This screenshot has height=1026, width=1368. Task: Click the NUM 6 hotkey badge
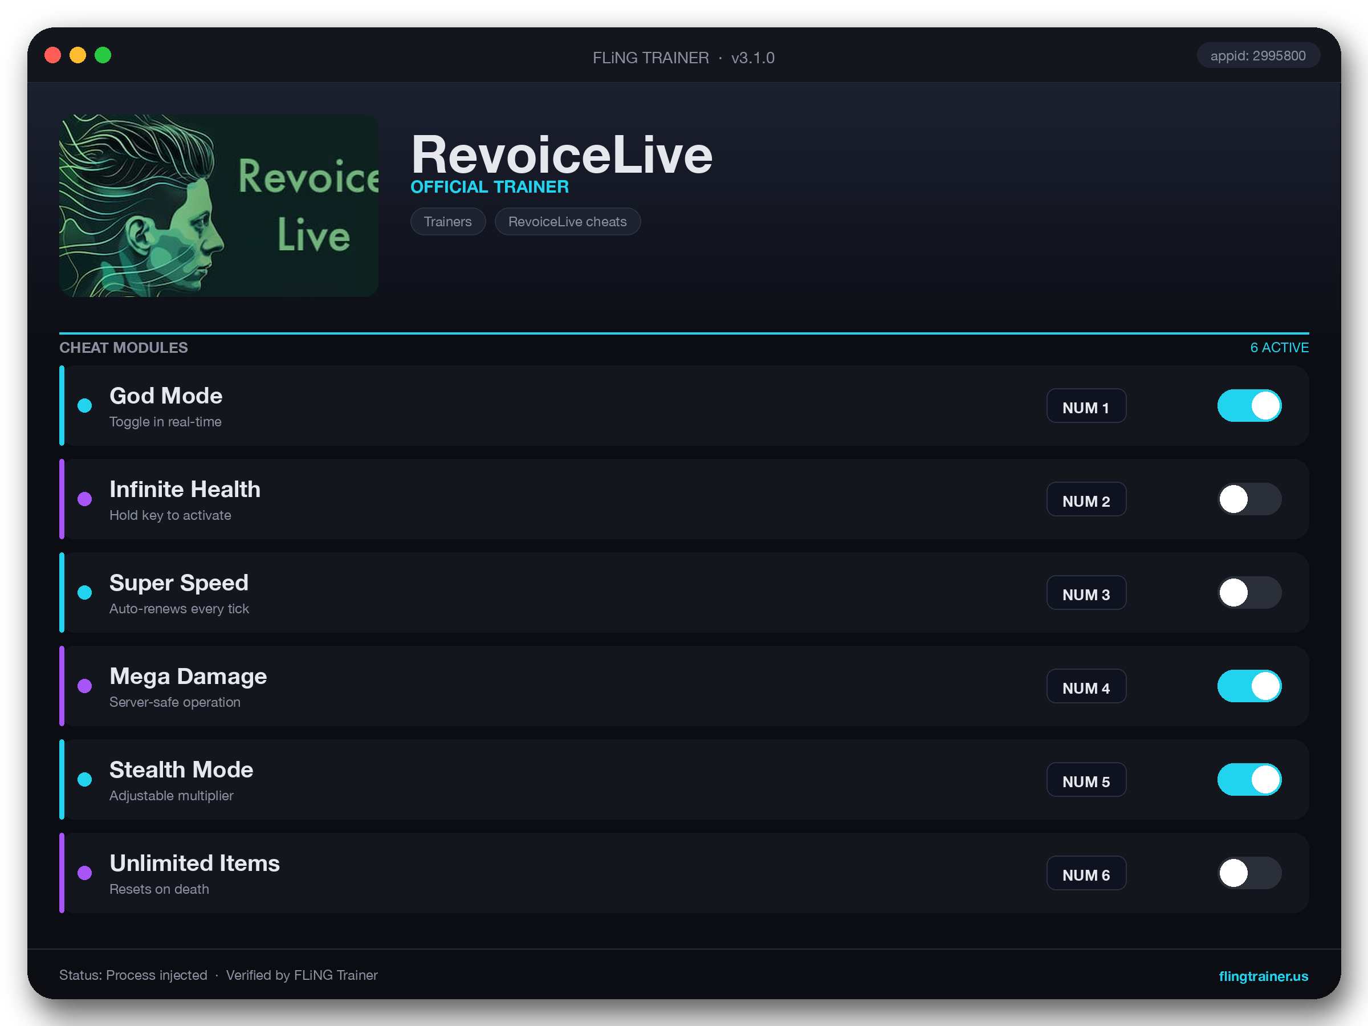click(1086, 873)
